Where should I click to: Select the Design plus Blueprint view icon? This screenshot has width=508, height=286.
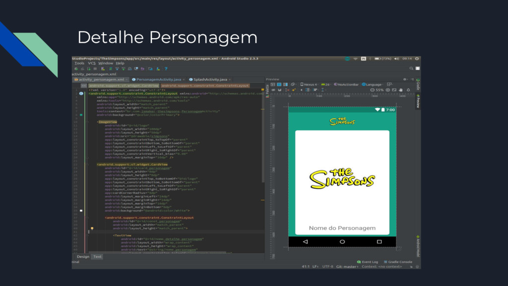(285, 84)
